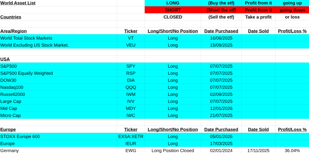Click the QQQ ticker cell
Image resolution: width=309 pixels, height=153 pixels.
coord(131,87)
